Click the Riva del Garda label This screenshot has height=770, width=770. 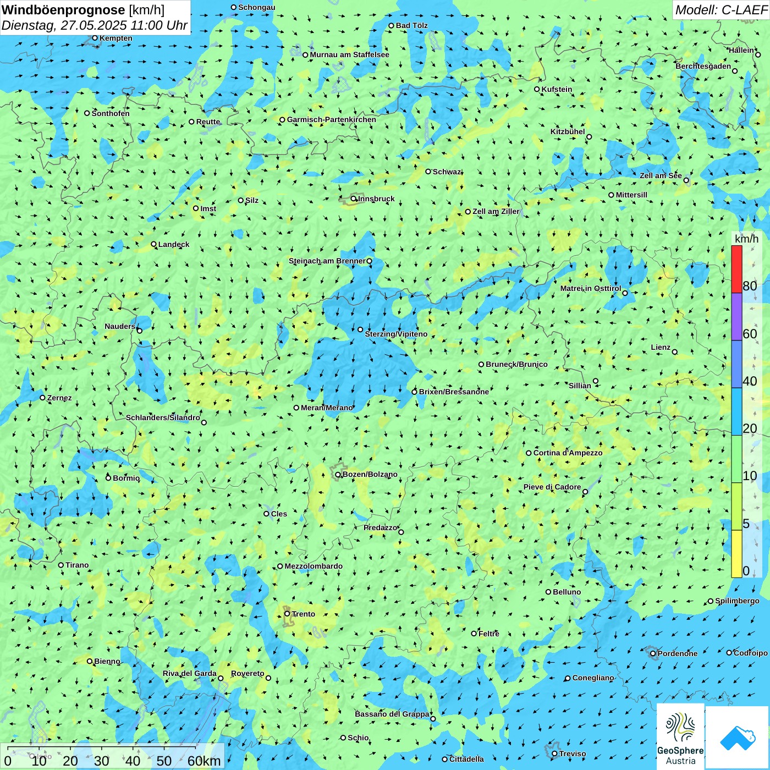[x=190, y=673]
